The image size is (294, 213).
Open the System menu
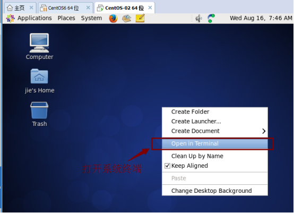pos(91,18)
